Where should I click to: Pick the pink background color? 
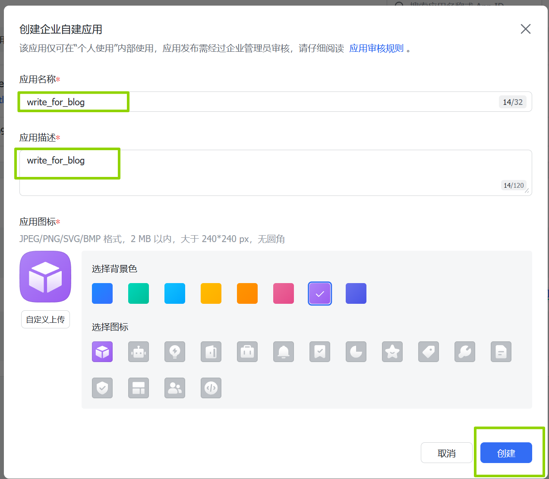tap(284, 293)
